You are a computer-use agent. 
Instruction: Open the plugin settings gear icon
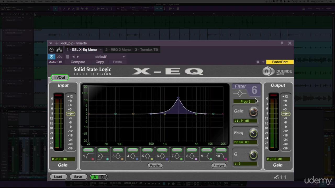click(258, 62)
